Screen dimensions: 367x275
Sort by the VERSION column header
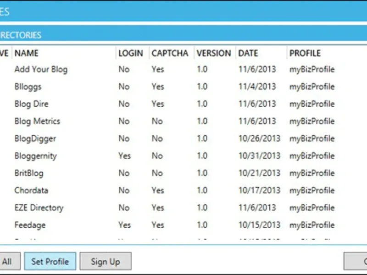click(x=214, y=53)
